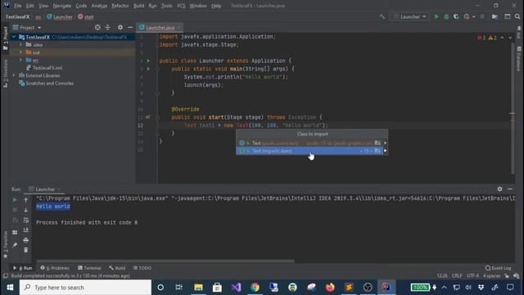Image resolution: width=524 pixels, height=295 pixels.
Task: Expand the .idea folder
Action: click(20, 44)
